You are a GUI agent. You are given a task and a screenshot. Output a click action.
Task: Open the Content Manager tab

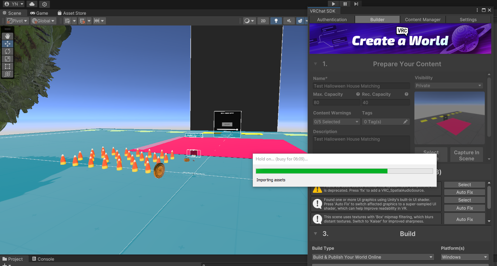(x=423, y=19)
